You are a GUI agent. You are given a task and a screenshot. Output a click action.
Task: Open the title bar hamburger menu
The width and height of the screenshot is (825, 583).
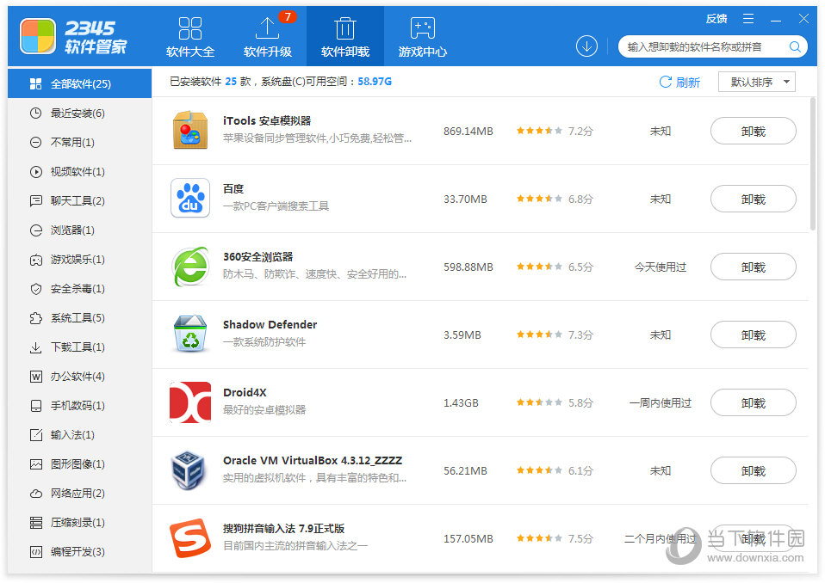pyautogui.click(x=747, y=19)
